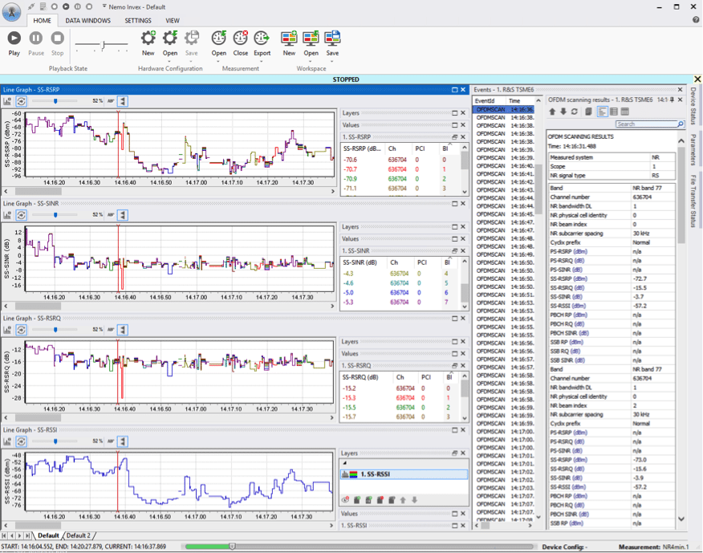
Task: Click the refresh icon in OFDM scanning results
Action: (575, 112)
